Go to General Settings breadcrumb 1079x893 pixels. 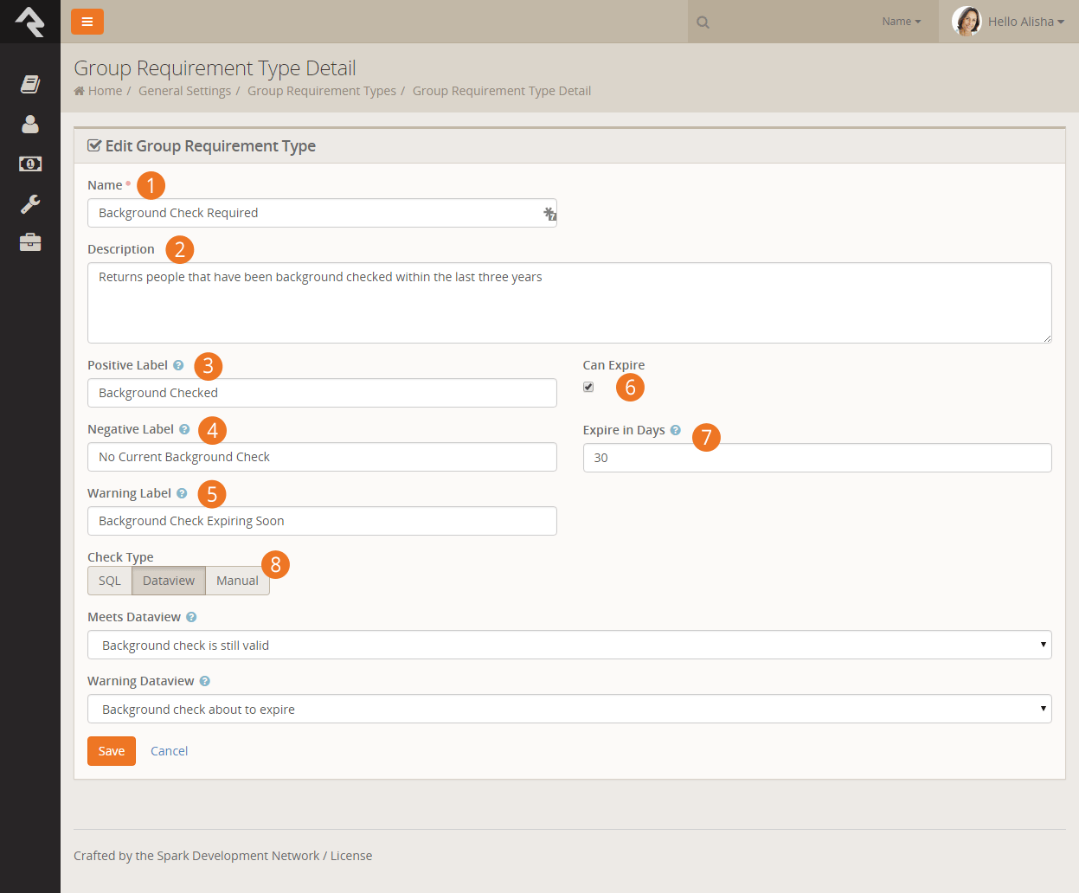[184, 91]
